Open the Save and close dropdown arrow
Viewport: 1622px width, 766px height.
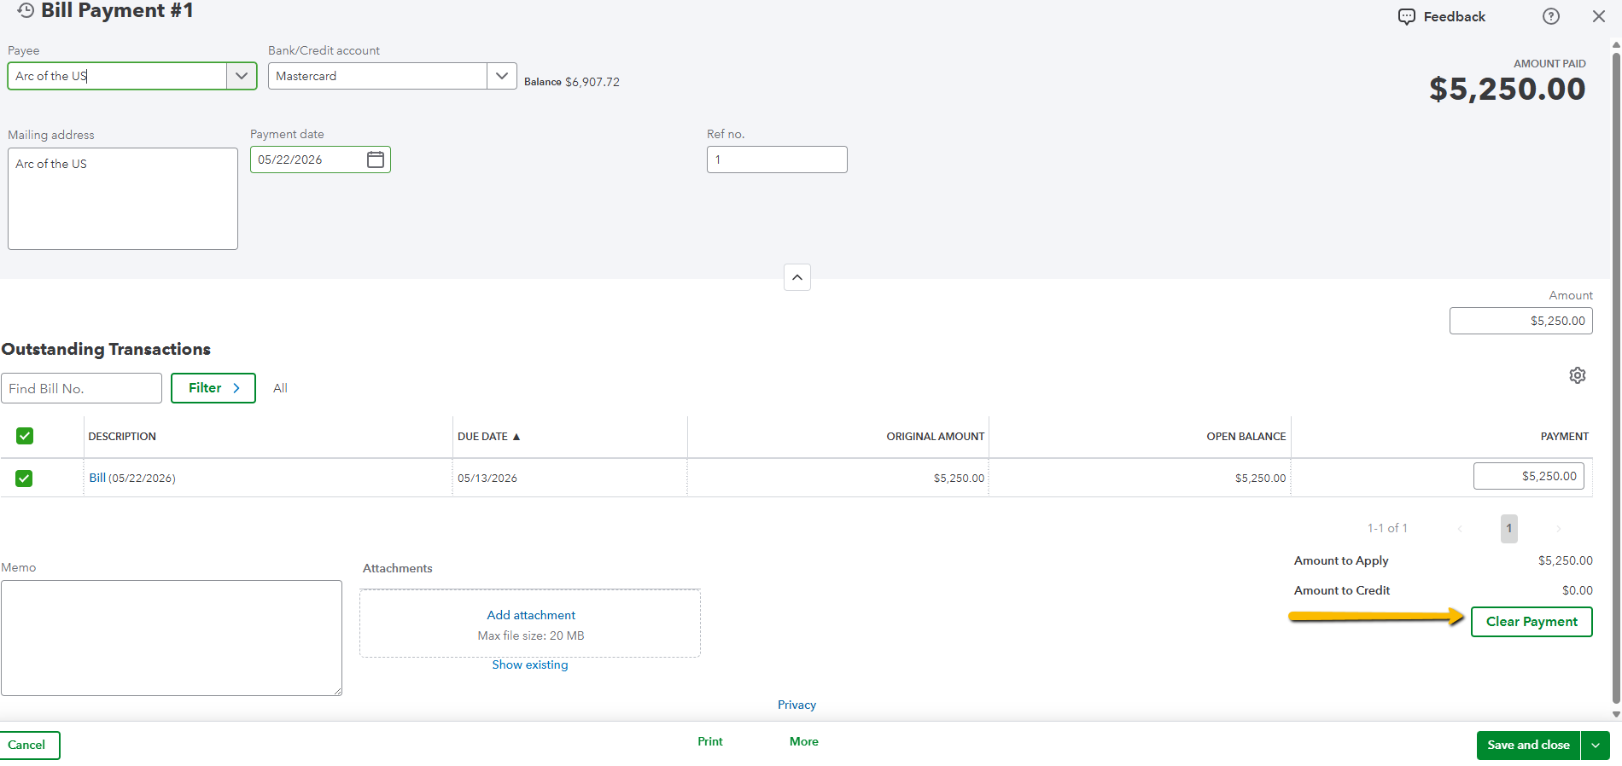click(1595, 746)
